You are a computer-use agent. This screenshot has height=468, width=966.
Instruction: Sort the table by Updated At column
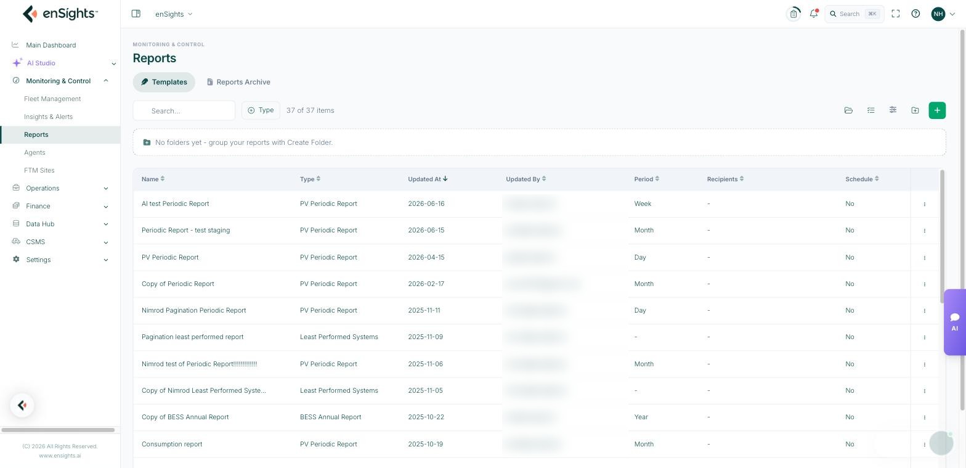click(428, 179)
